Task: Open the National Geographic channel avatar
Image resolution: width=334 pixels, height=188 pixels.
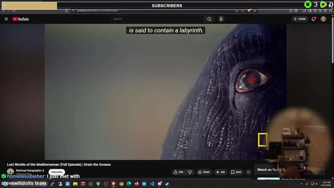Action: (10, 172)
